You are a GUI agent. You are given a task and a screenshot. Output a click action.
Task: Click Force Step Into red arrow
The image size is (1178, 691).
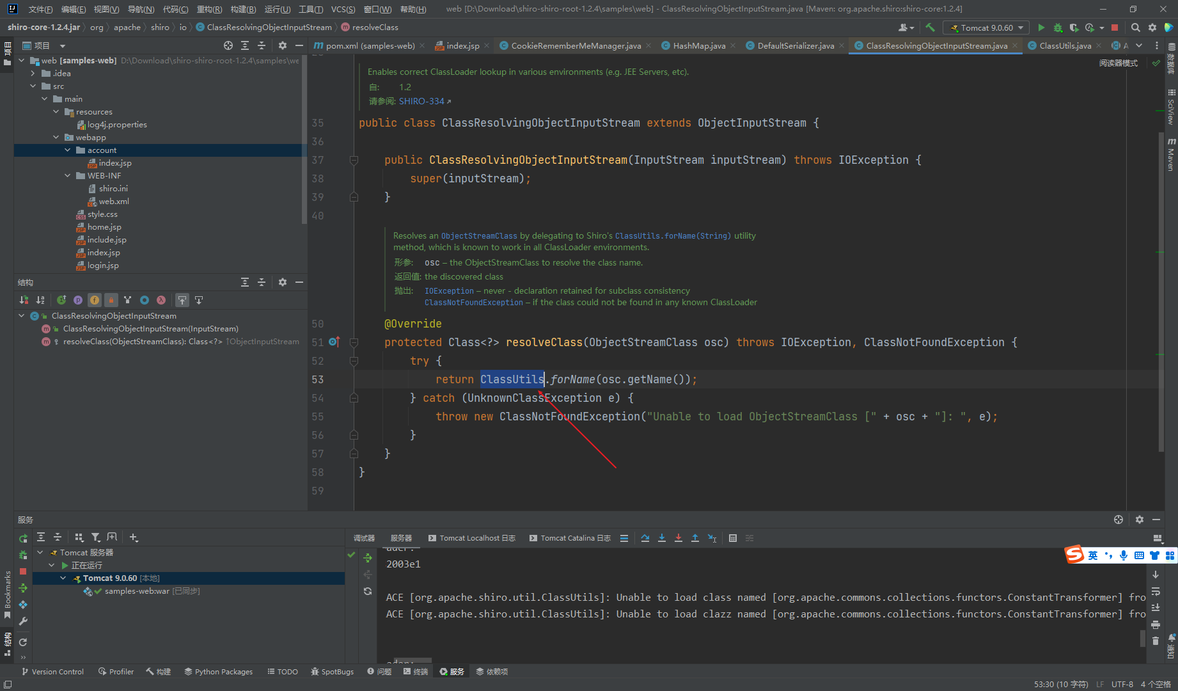(x=679, y=538)
